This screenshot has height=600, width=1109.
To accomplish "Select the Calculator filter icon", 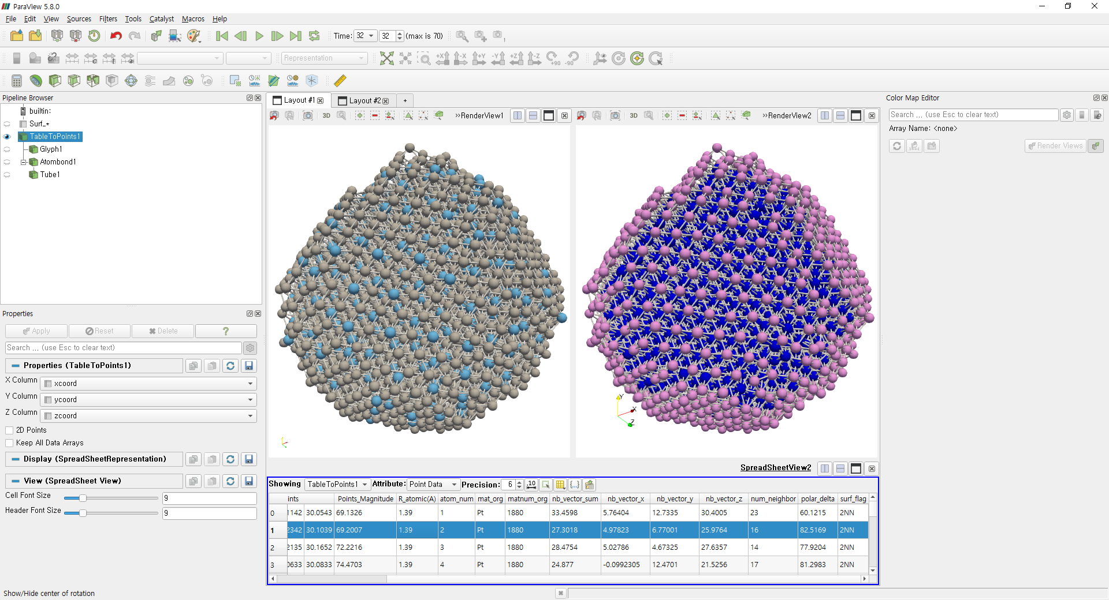I will click(x=17, y=81).
